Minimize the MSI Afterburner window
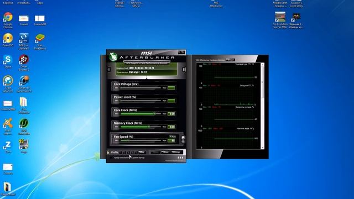 pyautogui.click(x=180, y=53)
